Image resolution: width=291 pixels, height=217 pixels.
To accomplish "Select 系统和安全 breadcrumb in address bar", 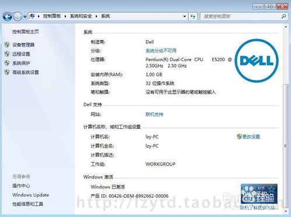I will pyautogui.click(x=81, y=16).
